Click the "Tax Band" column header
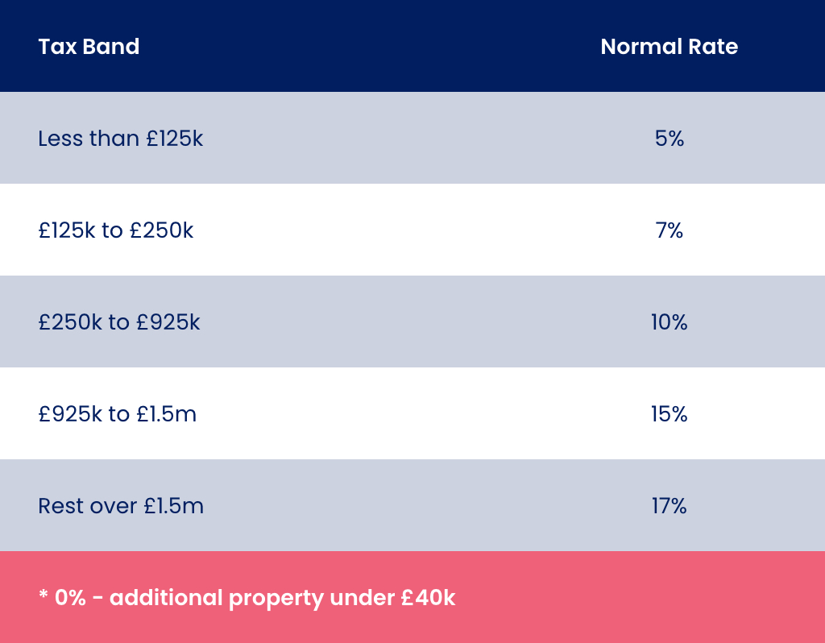Viewport: 825px width, 643px height. coord(89,47)
